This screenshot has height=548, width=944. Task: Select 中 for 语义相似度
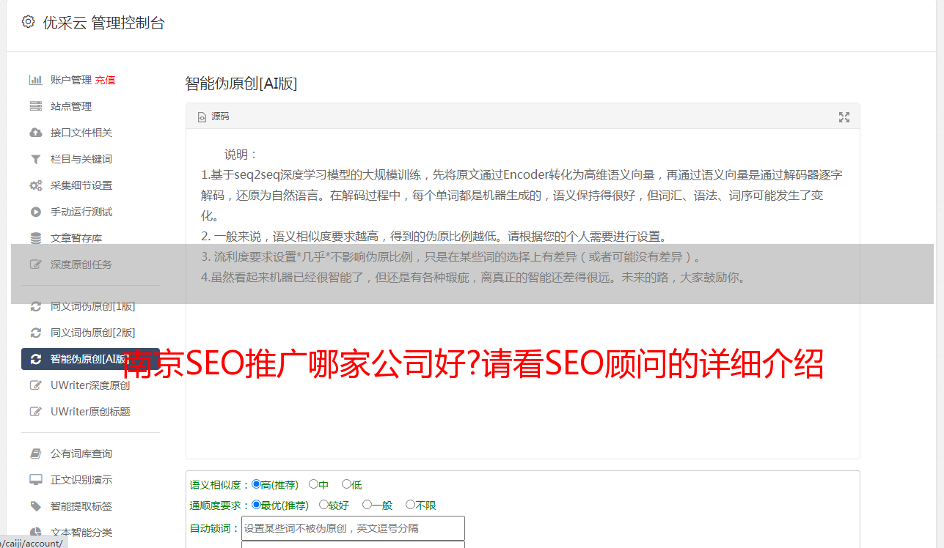313,484
